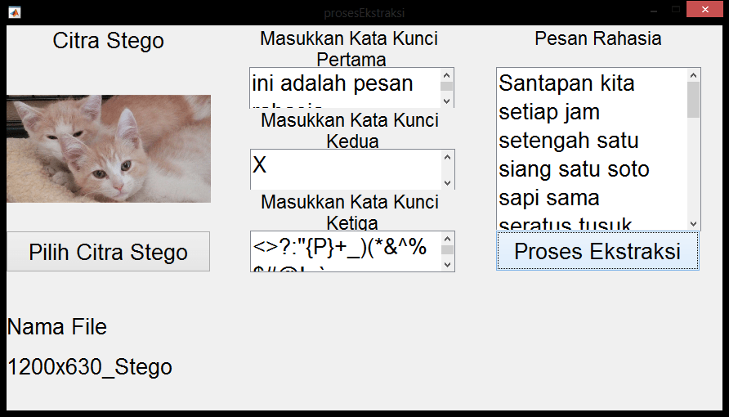Click the Pesan Rahasia scrollbar thumb

[693, 100]
